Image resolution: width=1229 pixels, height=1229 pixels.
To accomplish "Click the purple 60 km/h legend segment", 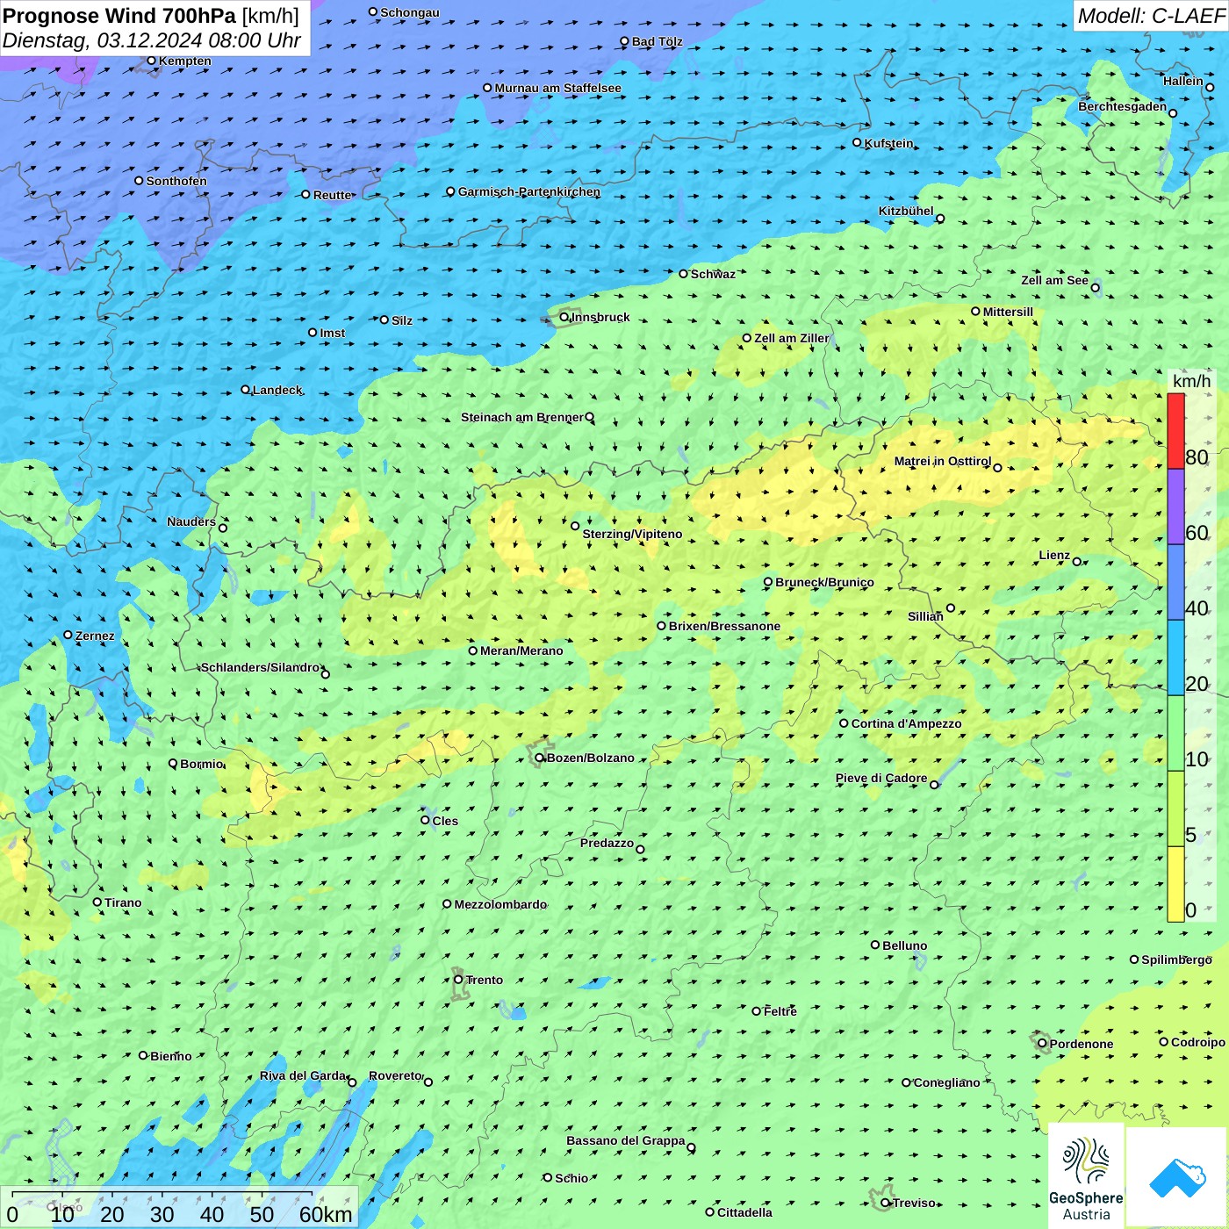I will (x=1175, y=507).
